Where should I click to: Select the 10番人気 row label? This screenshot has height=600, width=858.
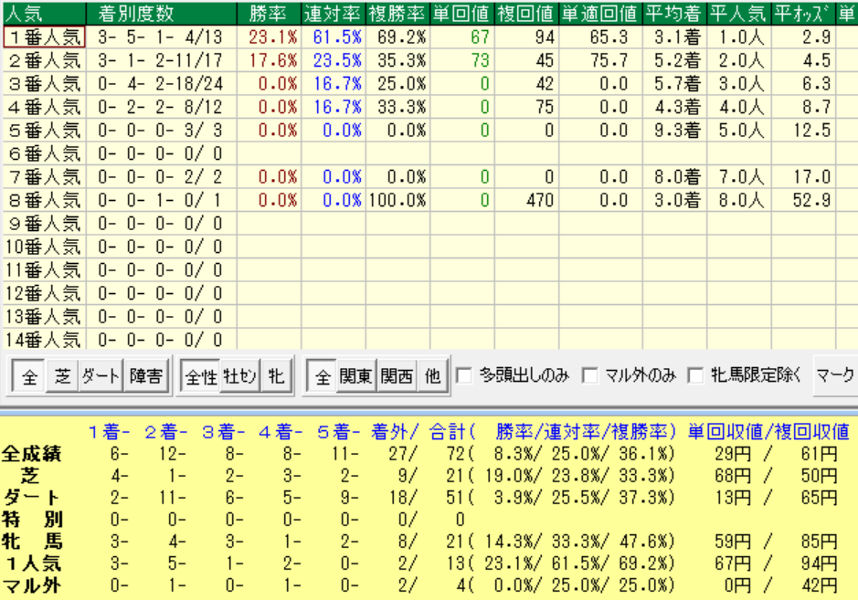45,247
